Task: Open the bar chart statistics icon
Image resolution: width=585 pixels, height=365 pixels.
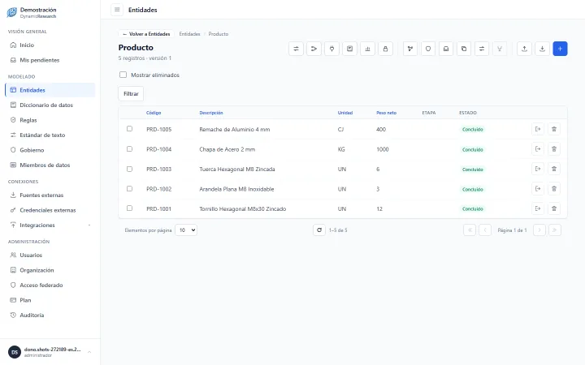Action: [367, 49]
